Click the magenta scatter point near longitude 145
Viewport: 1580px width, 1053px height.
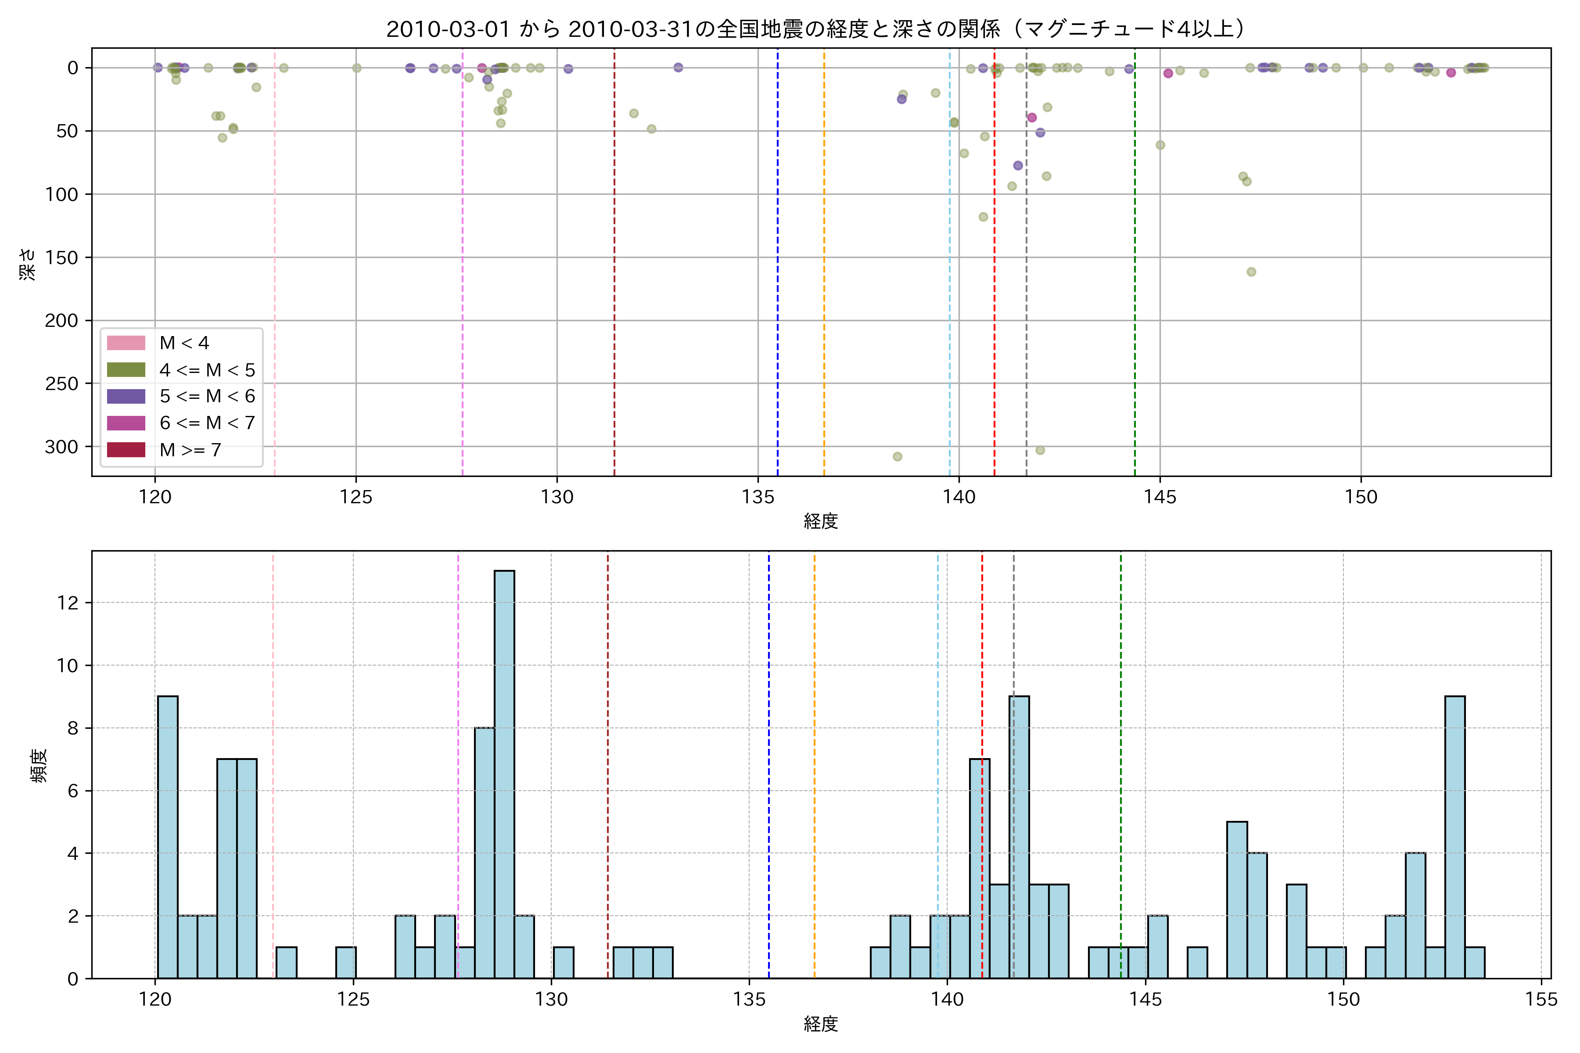click(1168, 73)
